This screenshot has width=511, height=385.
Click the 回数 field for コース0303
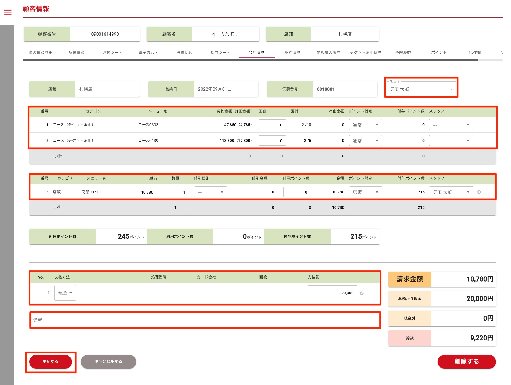coord(272,125)
